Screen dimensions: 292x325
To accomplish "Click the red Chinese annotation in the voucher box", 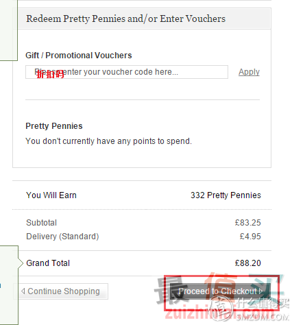I will (x=50, y=74).
